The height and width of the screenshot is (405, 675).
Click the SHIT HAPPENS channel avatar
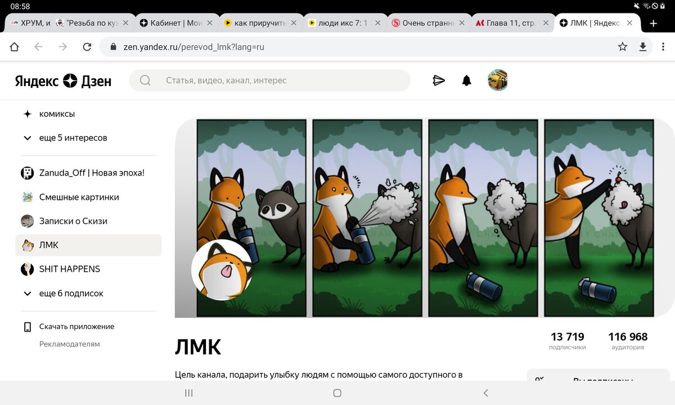(27, 269)
